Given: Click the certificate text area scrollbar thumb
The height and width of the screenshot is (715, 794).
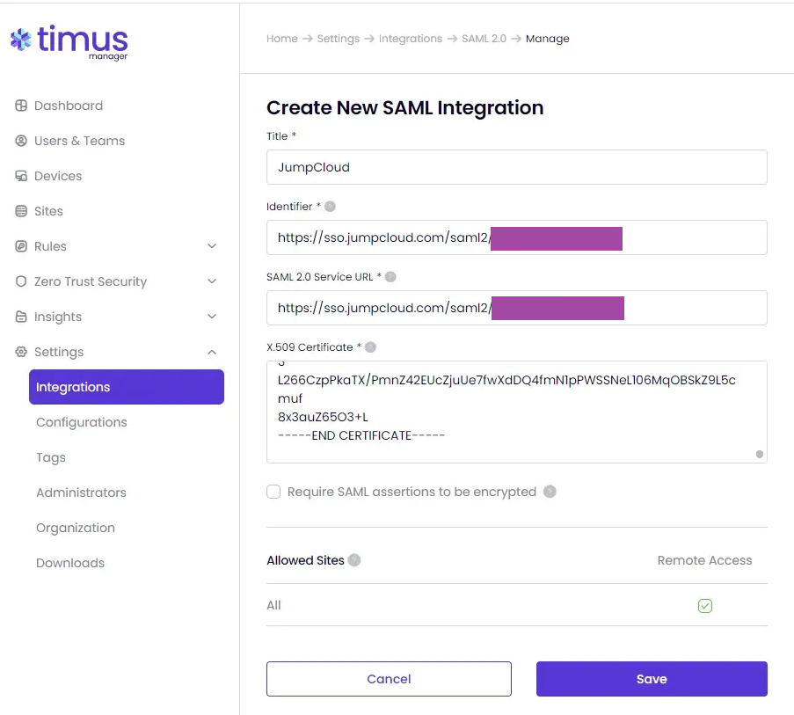Looking at the screenshot, I should (760, 454).
